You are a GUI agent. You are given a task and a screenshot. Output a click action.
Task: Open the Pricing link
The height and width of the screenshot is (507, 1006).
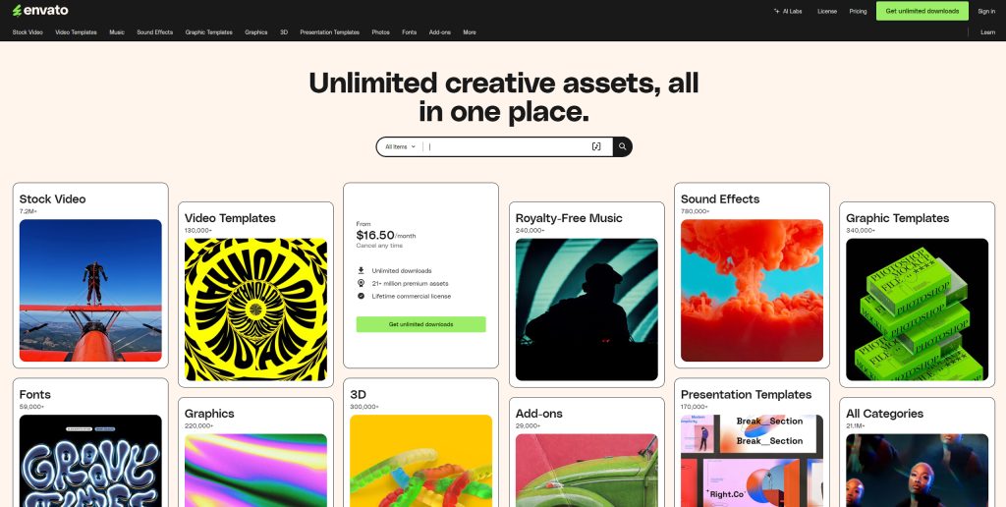[858, 11]
